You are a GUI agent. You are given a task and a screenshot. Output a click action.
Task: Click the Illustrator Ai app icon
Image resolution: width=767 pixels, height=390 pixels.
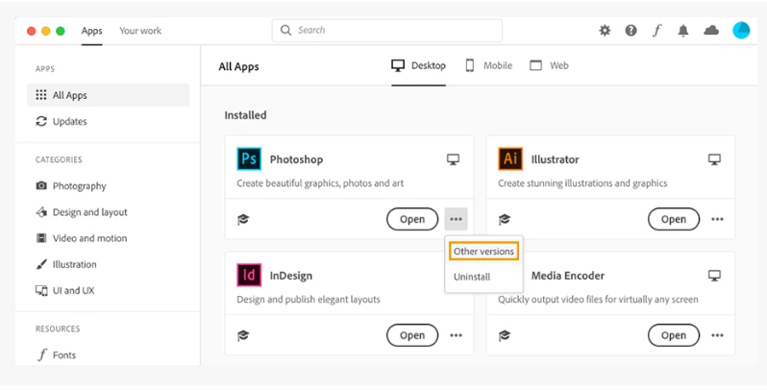click(510, 158)
